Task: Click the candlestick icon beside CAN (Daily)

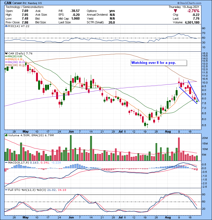Action: 6,54
